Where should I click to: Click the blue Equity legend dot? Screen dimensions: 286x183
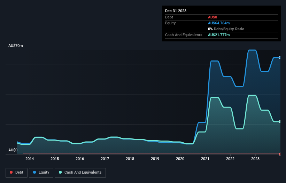(x=34, y=172)
